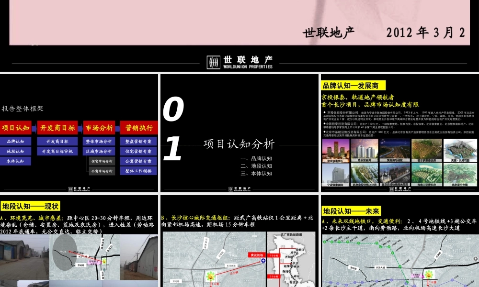Image resolution: width=479 pixels, height=287 pixels.
Task: Click the 世联地产 text on the pink slide
Action: pyautogui.click(x=329, y=33)
